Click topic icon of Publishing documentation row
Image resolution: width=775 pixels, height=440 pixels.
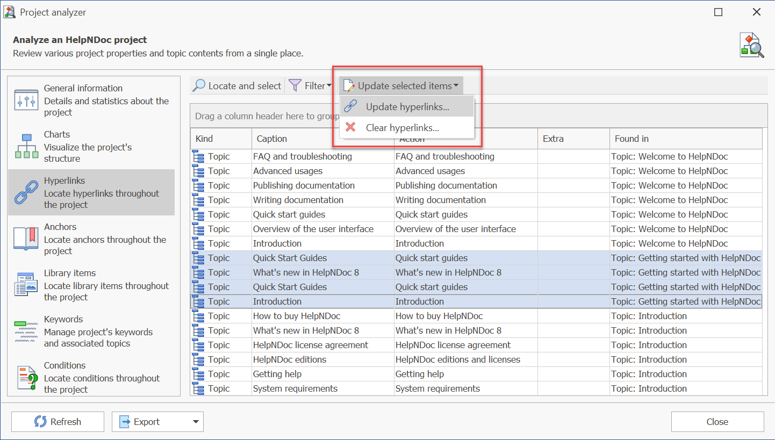[198, 186]
